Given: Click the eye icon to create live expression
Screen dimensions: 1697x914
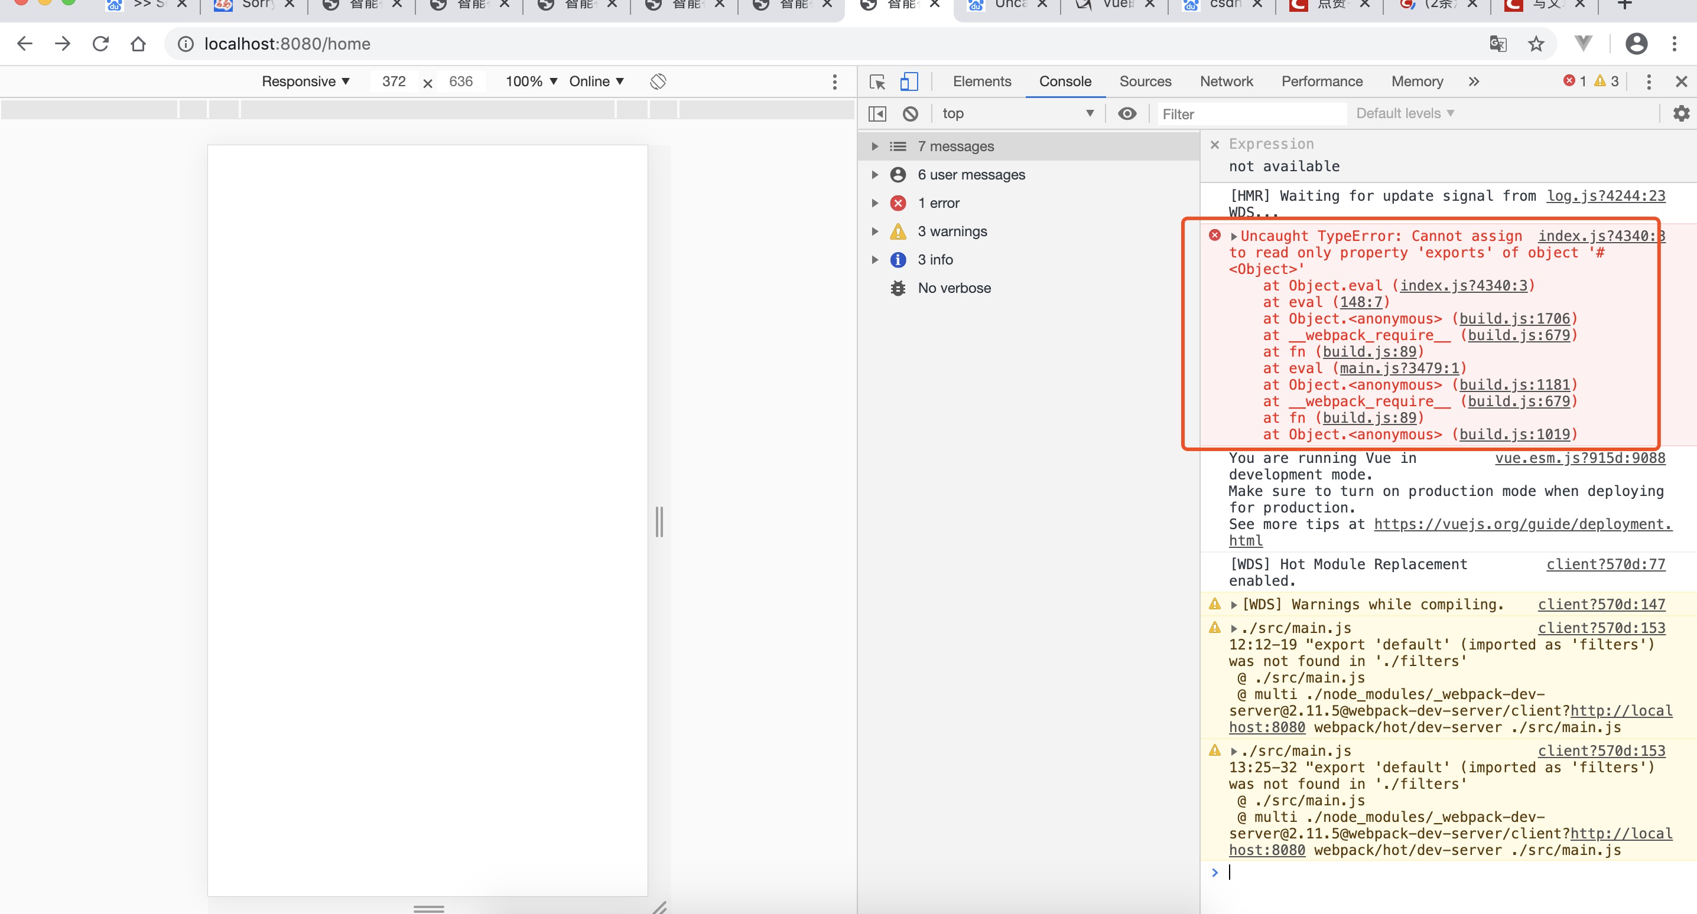Looking at the screenshot, I should coord(1127,114).
